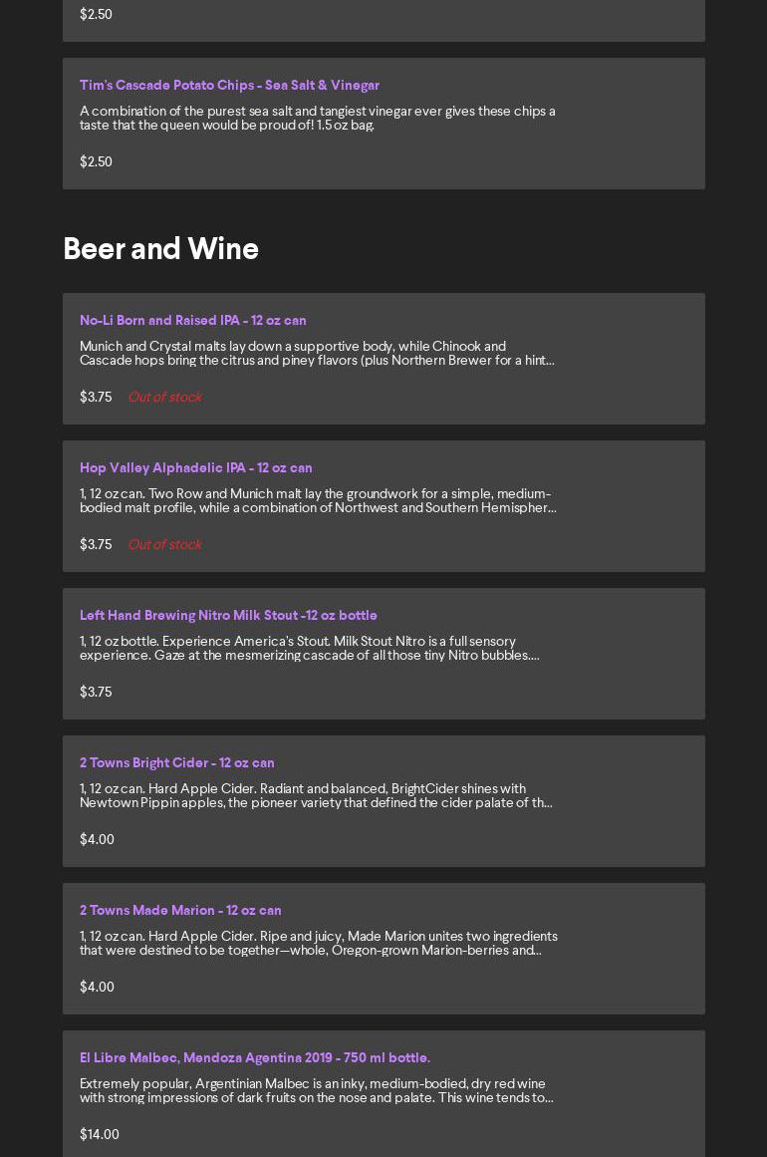Click the Made Marion description text
The height and width of the screenshot is (1157, 767).
click(x=319, y=944)
